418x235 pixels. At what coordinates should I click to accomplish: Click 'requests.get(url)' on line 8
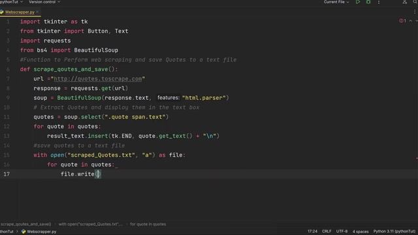point(99,88)
